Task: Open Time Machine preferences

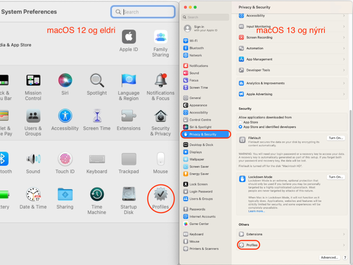Action: point(97,201)
